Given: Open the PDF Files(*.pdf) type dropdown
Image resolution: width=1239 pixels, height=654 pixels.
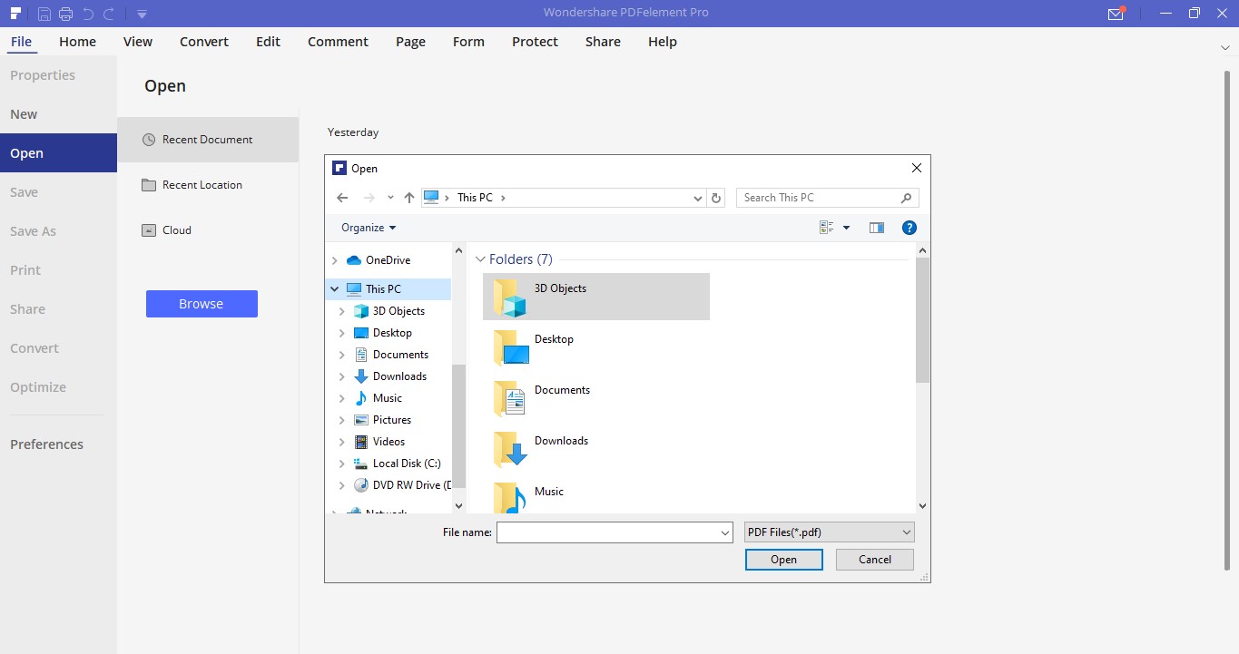Looking at the screenshot, I should tap(829, 532).
